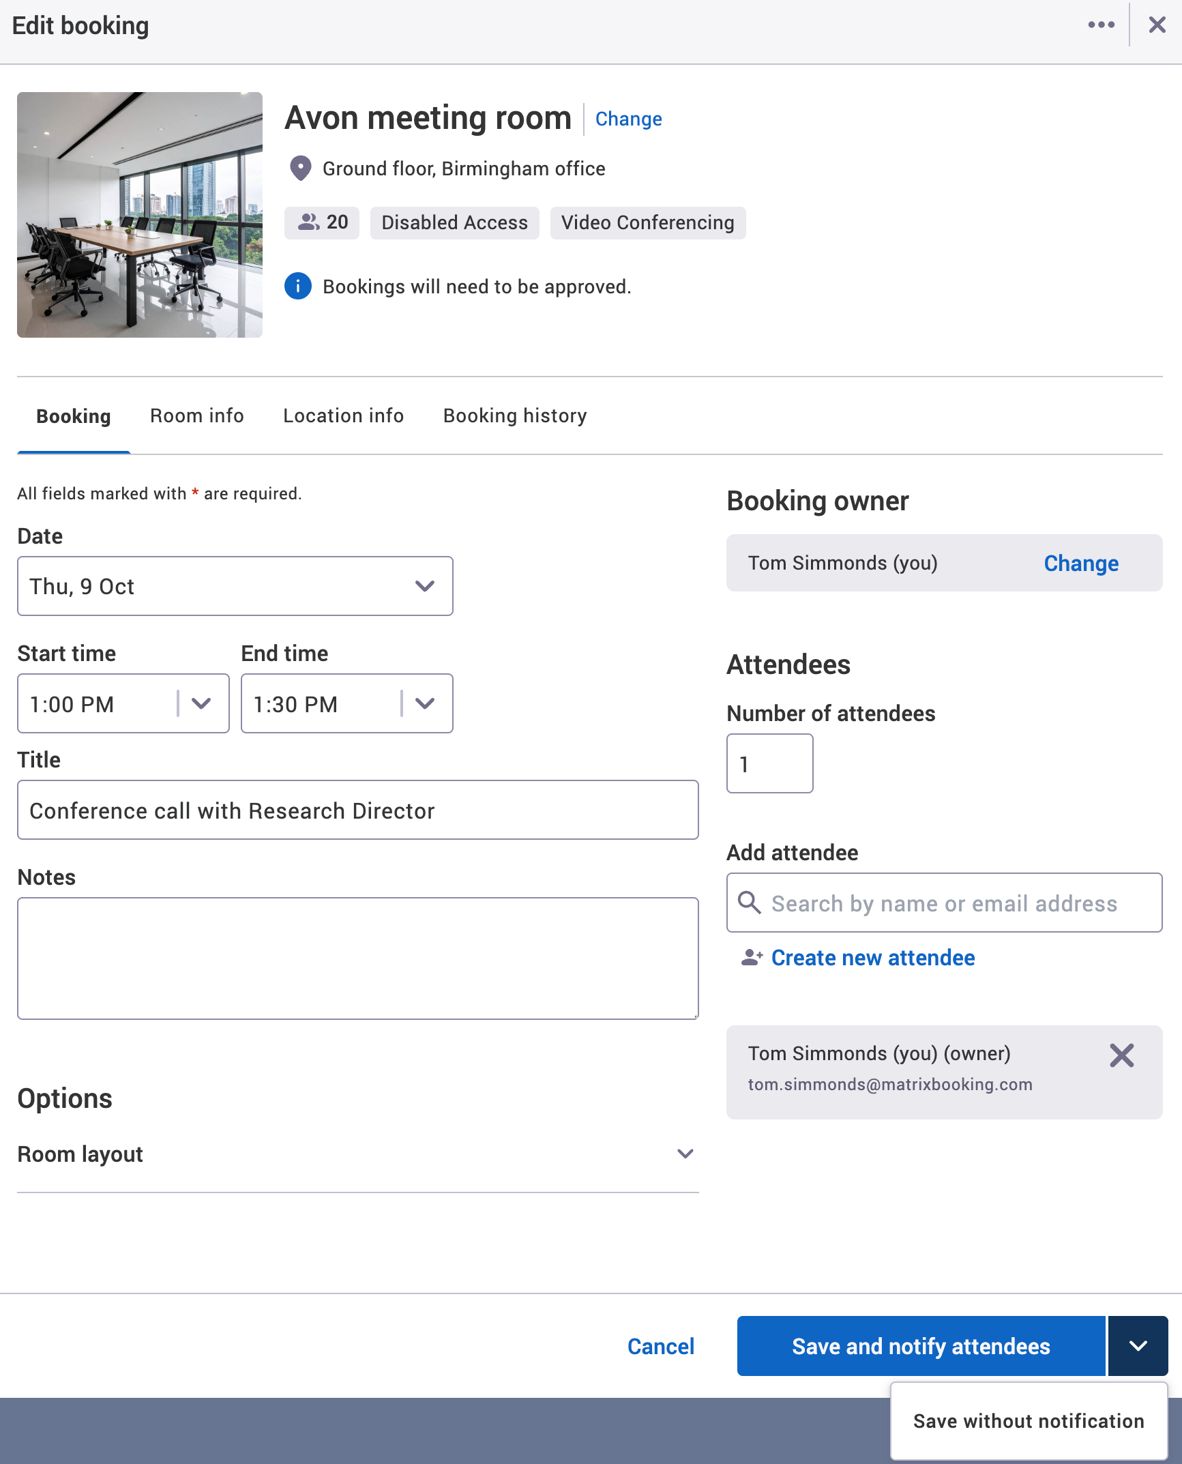The image size is (1182, 1464).
Task: Open the more options menu
Action: tap(1101, 25)
